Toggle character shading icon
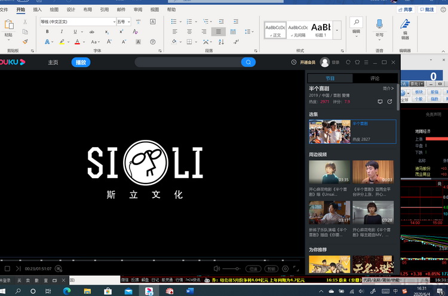Screen dimensions: 448x296 point(139,42)
